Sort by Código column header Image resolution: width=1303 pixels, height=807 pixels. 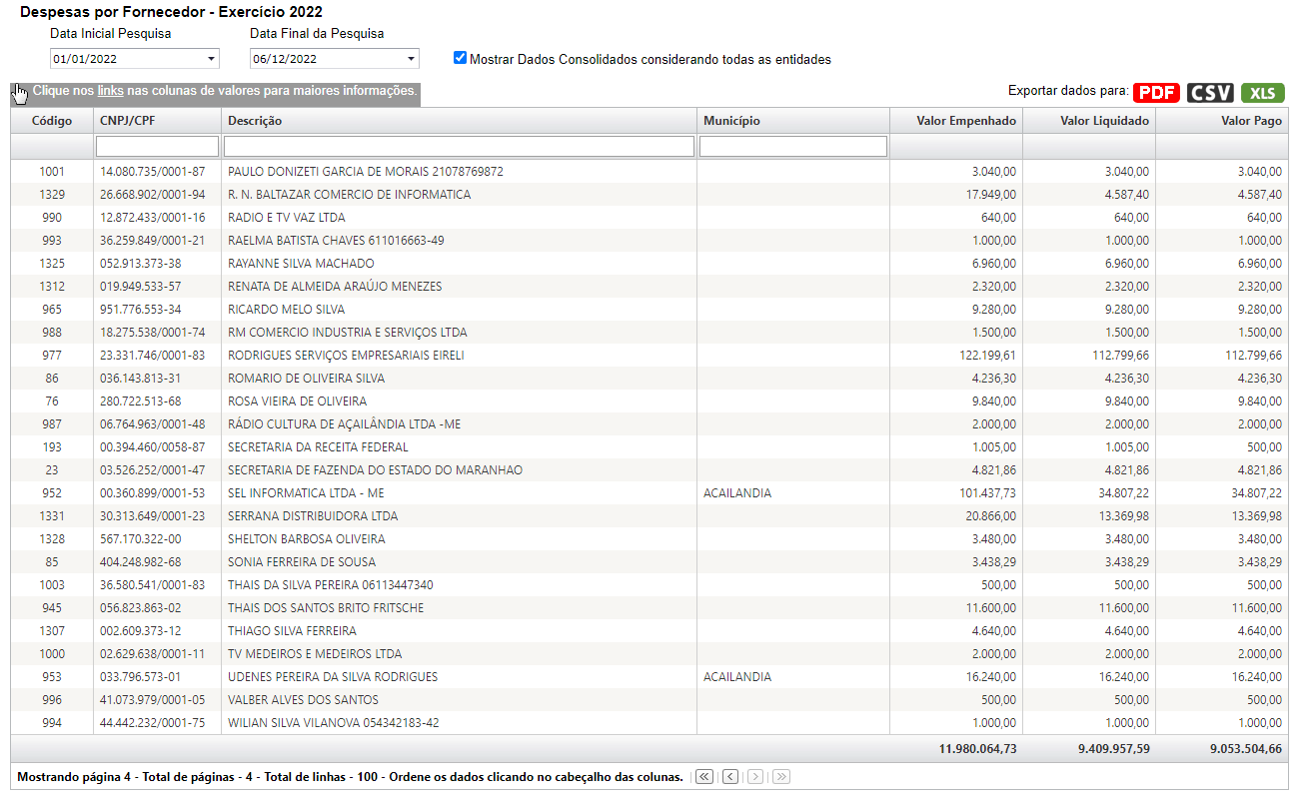[52, 121]
